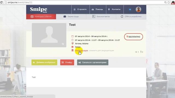Click the event time range ending 09 августа 2014г. 11:27

(97, 40)
